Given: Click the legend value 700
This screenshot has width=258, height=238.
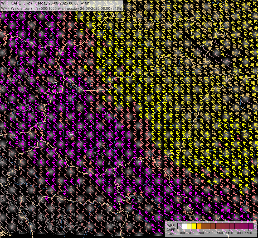Looking at the screenshot, I should click(211, 233).
